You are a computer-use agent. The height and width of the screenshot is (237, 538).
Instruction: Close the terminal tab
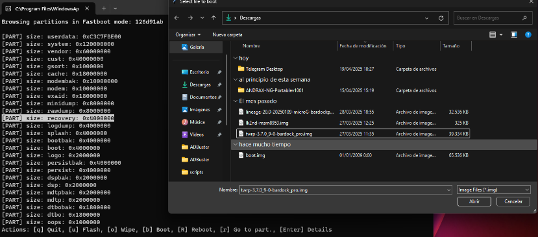point(87,8)
